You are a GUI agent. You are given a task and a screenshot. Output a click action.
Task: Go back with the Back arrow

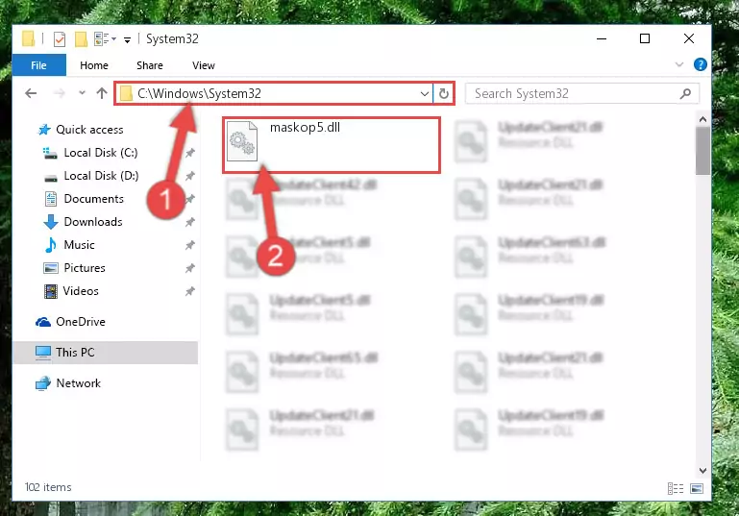point(31,93)
